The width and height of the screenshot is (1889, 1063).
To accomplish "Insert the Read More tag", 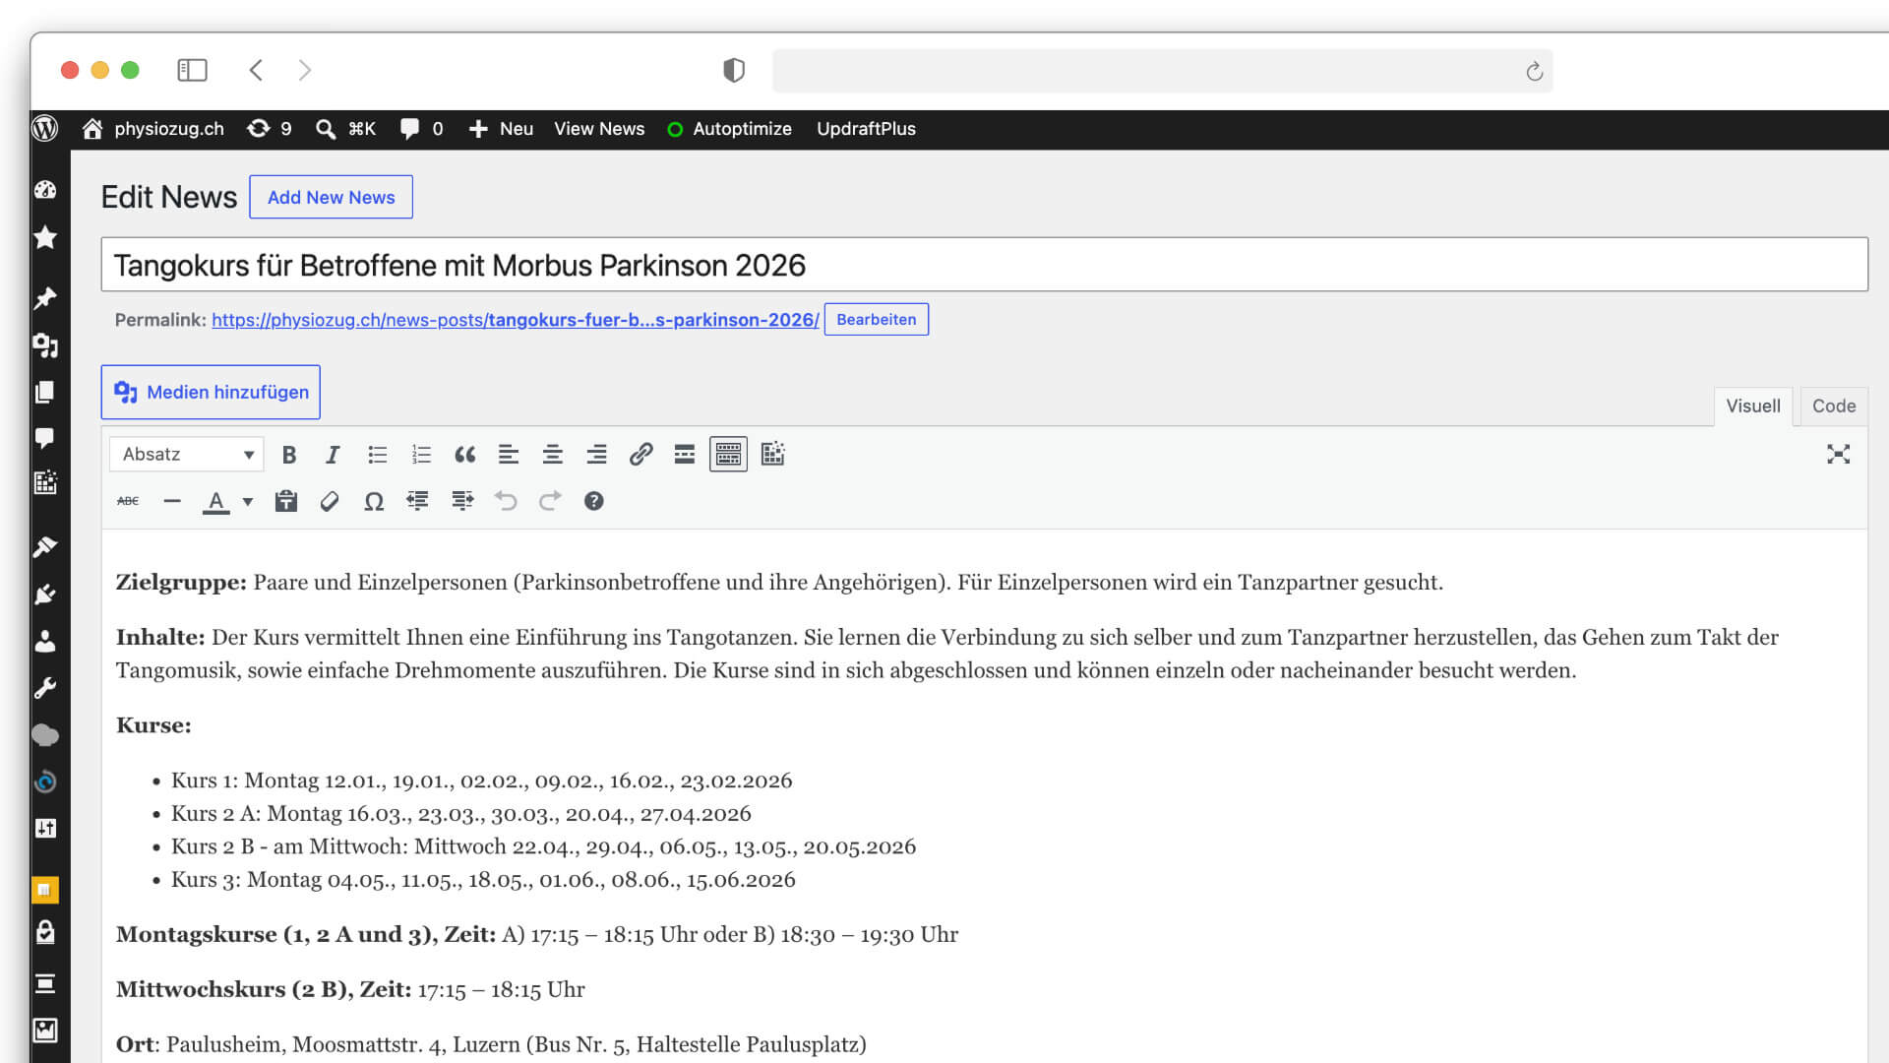I will point(685,455).
